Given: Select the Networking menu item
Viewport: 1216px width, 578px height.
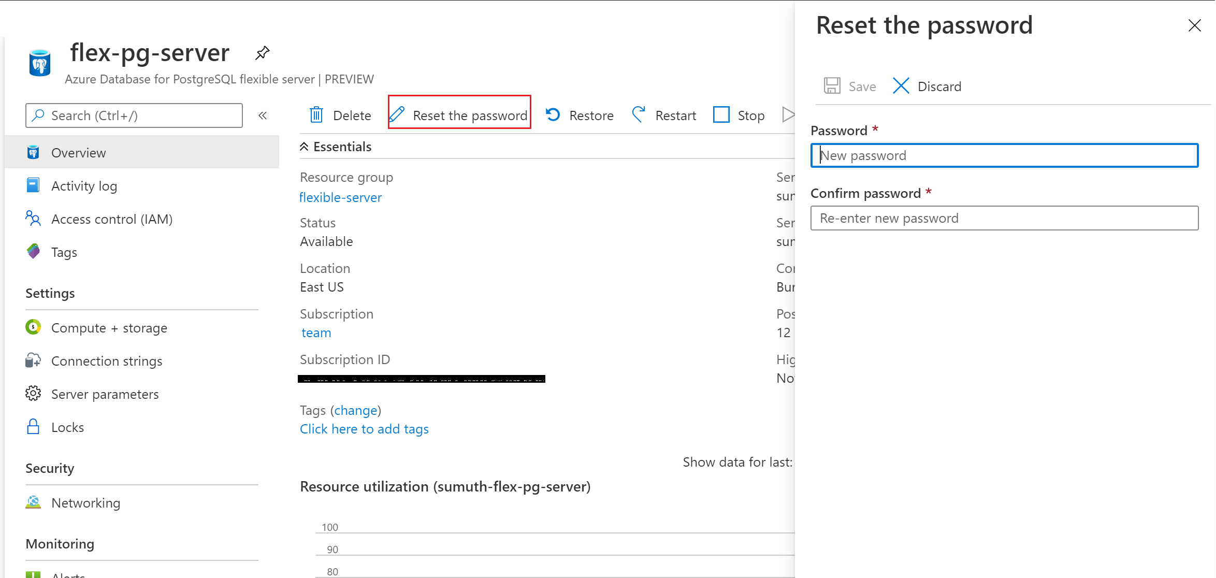Looking at the screenshot, I should coord(85,503).
